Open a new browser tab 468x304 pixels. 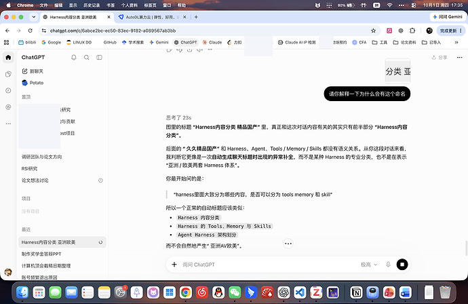click(x=196, y=17)
